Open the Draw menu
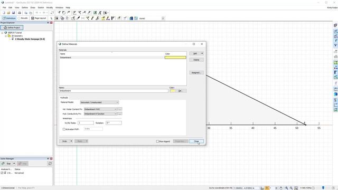The height and width of the screenshot is (190, 338). (x=33, y=7)
